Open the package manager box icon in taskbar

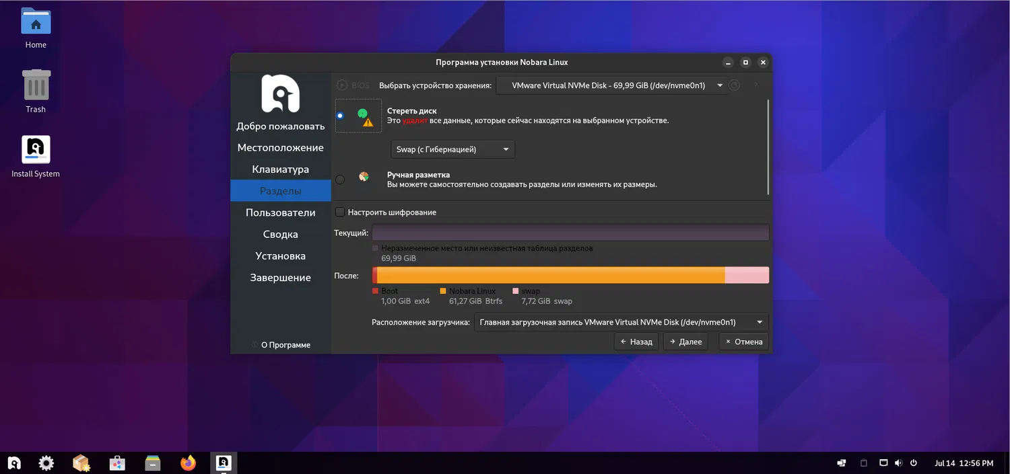pyautogui.click(x=81, y=463)
